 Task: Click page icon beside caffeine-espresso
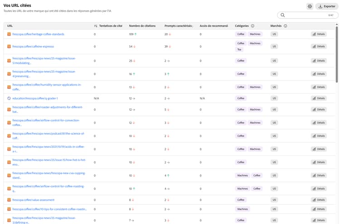pos(9,46)
